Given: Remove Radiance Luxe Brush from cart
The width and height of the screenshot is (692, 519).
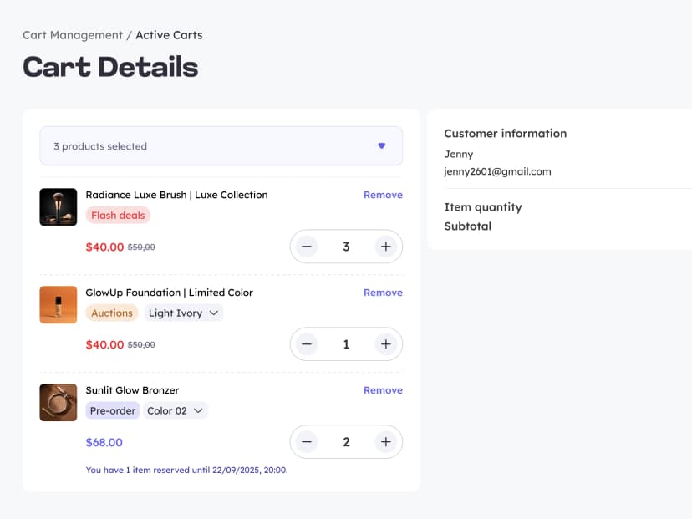Looking at the screenshot, I should pos(383,195).
